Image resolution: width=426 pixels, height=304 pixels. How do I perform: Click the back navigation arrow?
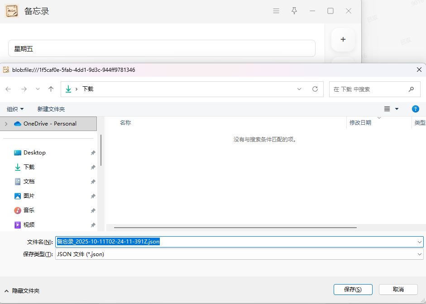tap(8, 89)
